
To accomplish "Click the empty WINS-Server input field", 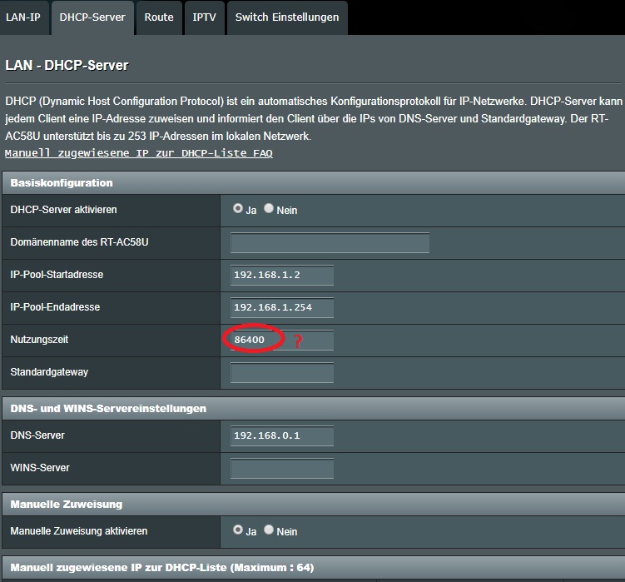I will (282, 468).
